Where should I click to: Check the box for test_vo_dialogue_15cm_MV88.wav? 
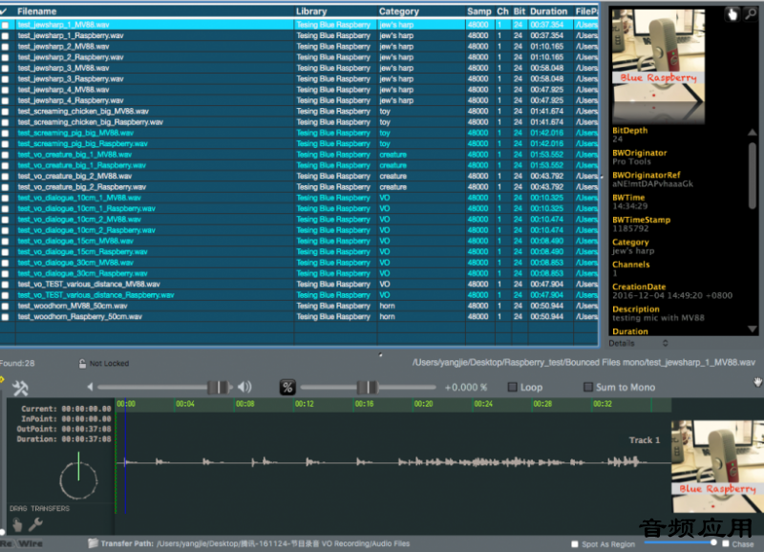5,242
